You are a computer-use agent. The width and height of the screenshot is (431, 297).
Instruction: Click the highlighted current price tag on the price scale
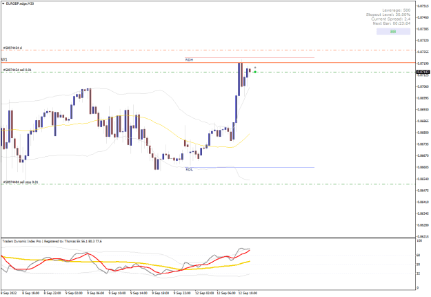pyautogui.click(x=423, y=72)
